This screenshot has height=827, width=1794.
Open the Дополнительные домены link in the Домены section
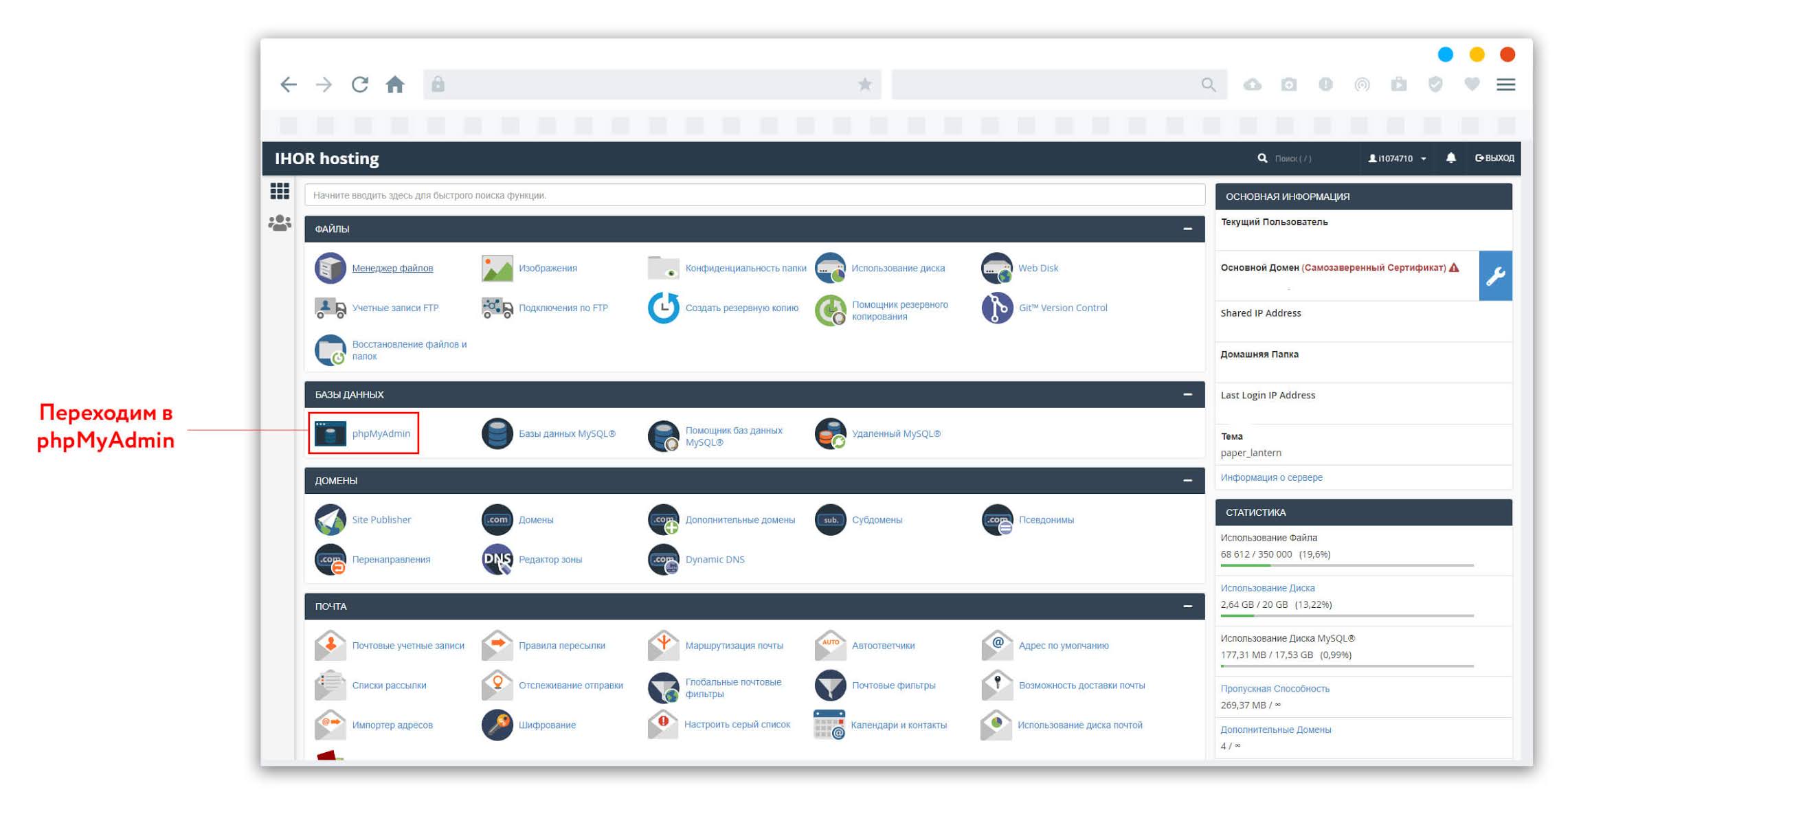point(739,520)
